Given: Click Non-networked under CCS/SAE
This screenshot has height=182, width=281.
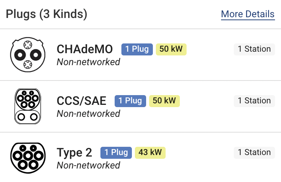Looking at the screenshot, I should [x=88, y=113].
